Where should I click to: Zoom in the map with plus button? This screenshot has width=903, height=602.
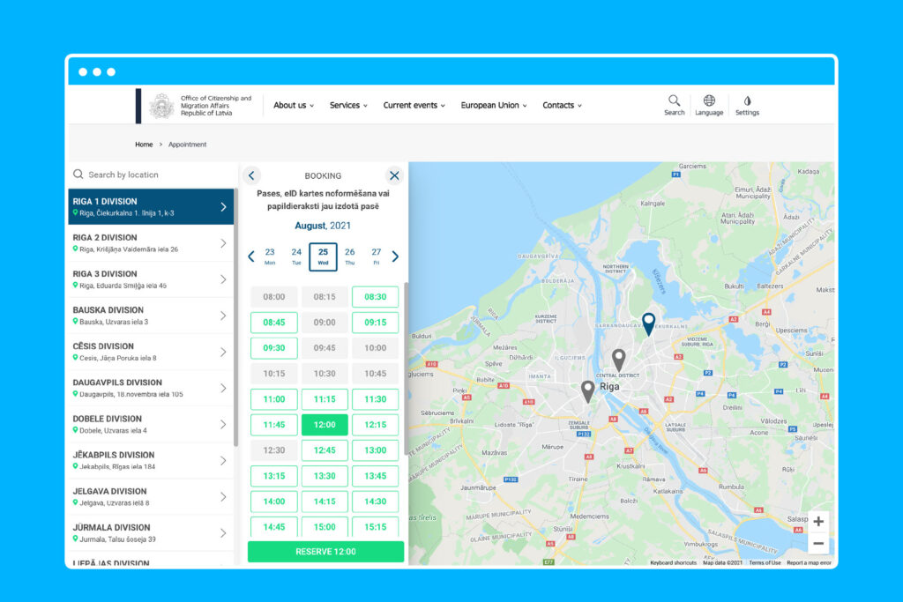tap(818, 521)
